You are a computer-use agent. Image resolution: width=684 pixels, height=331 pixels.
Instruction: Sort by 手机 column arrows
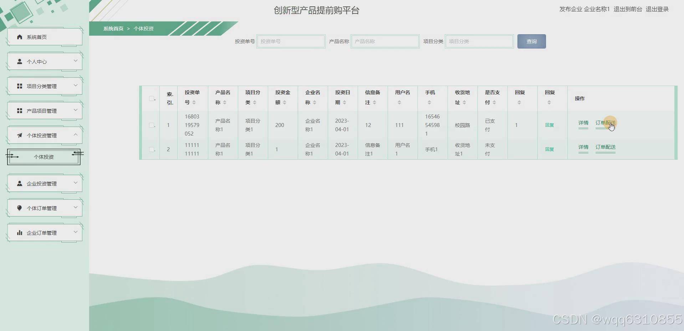point(429,103)
